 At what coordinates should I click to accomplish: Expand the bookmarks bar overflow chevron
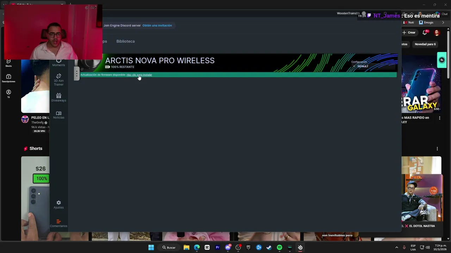point(443,22)
